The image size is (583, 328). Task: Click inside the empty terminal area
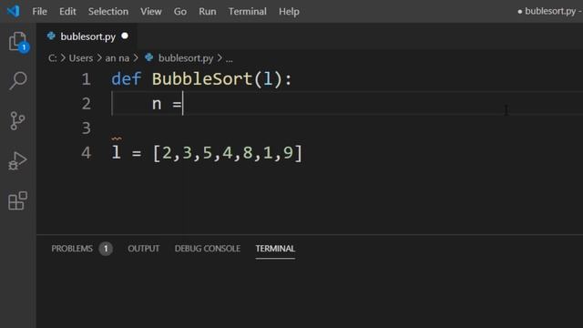(x=310, y=293)
